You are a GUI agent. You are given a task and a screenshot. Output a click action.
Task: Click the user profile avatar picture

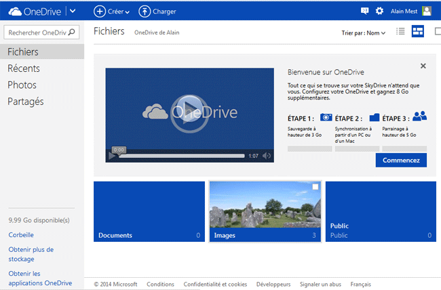[x=427, y=11]
